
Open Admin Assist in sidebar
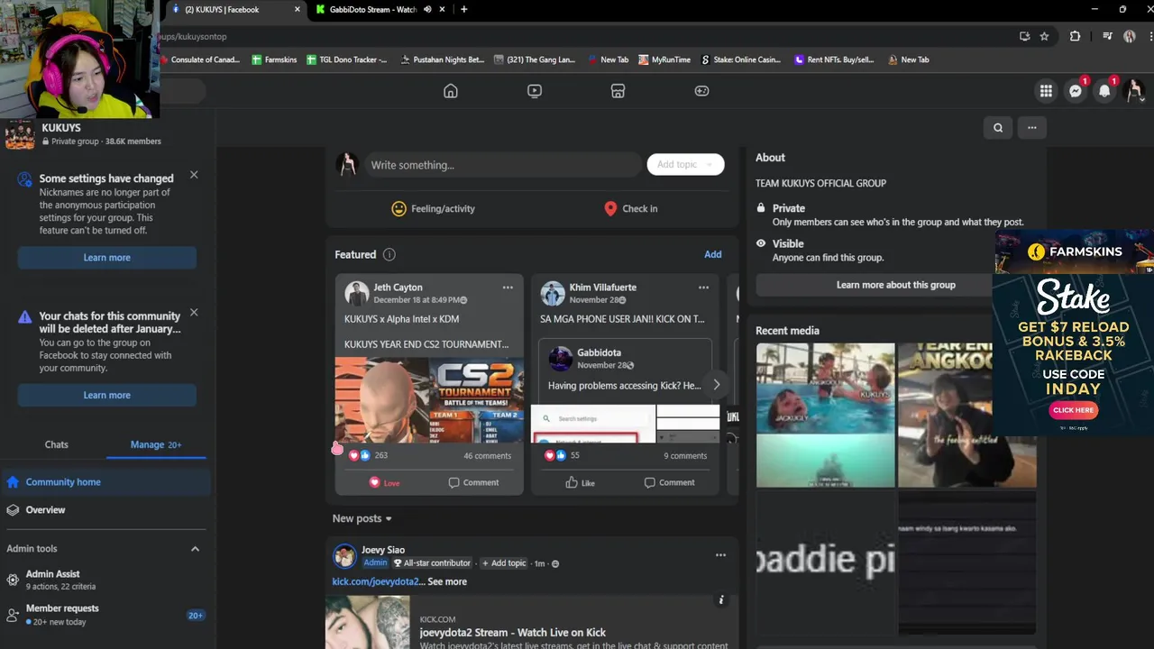tap(105, 580)
